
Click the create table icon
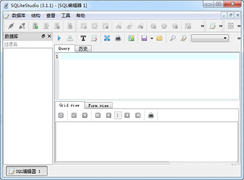84,26
